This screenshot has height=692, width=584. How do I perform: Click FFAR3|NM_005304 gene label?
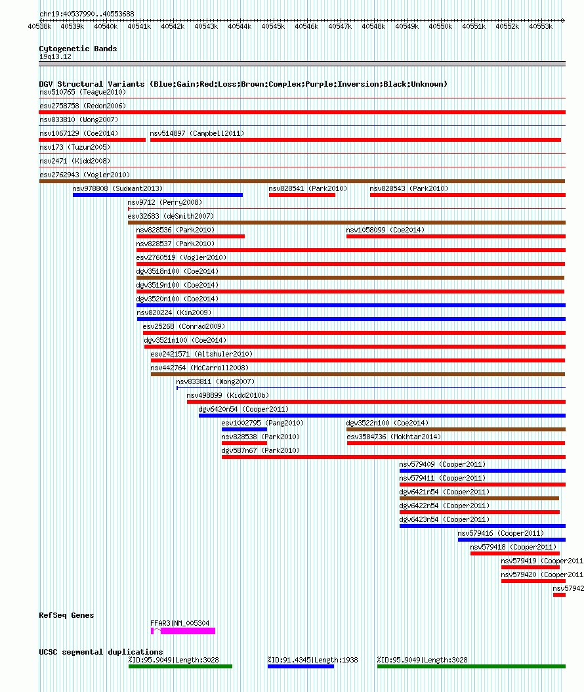pyautogui.click(x=180, y=623)
